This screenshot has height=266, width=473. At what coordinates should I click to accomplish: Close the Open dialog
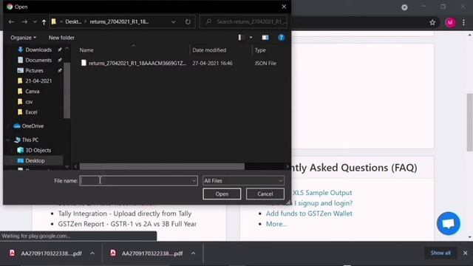click(284, 7)
